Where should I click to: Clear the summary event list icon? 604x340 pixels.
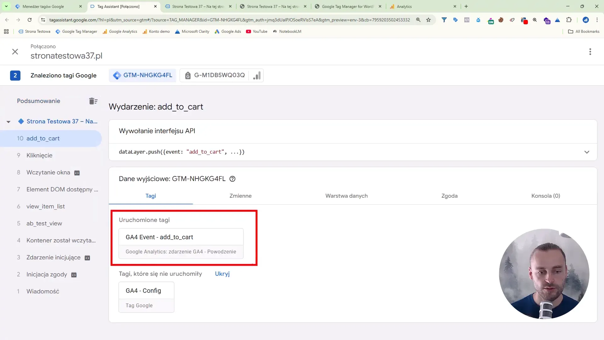(93, 101)
